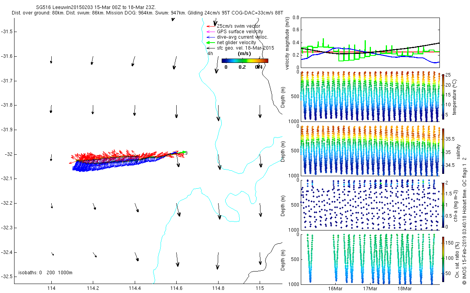Click the 34.5 tick on salinity colorbar

click(x=450, y=166)
